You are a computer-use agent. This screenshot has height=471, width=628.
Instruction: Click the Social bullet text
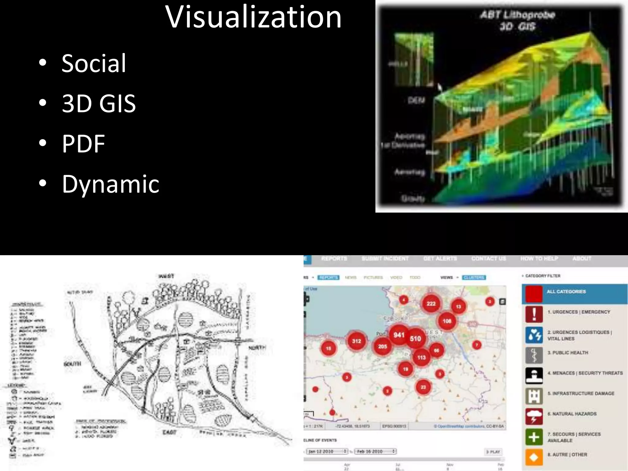[x=94, y=63]
